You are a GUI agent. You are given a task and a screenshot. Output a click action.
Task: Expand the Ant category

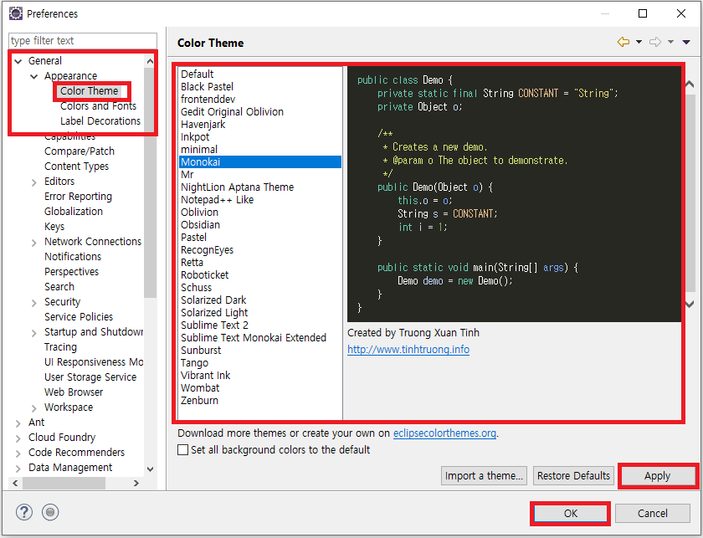coord(18,423)
